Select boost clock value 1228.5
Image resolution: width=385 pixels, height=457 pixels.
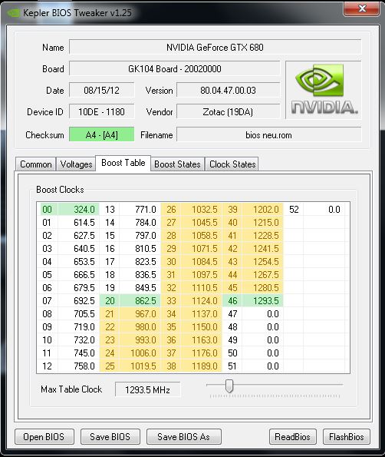tap(263, 236)
